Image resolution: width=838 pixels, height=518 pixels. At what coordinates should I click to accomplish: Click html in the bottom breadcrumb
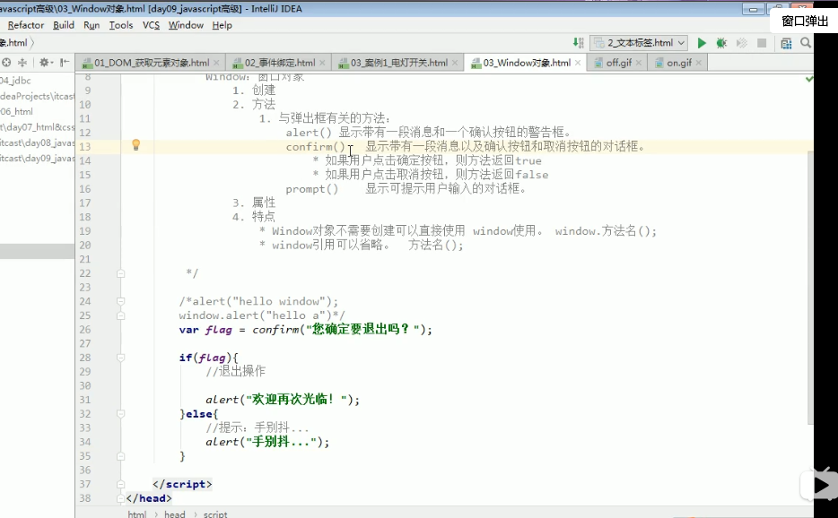(x=136, y=514)
